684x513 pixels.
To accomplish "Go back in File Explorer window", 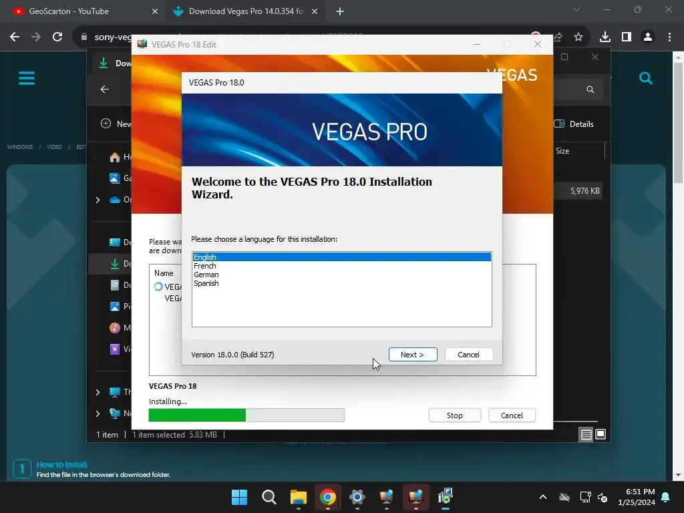I will pos(105,90).
